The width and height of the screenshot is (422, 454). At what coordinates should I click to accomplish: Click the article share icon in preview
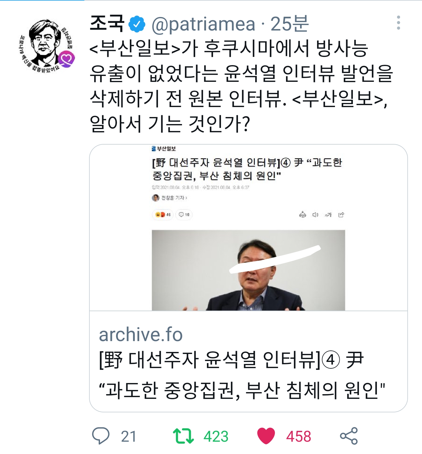pyautogui.click(x=341, y=215)
